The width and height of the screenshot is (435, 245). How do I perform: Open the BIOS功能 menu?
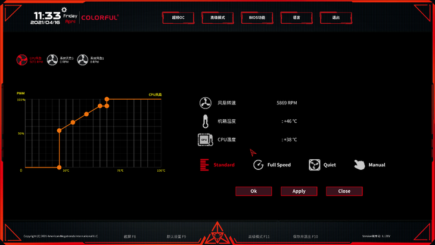click(x=257, y=18)
